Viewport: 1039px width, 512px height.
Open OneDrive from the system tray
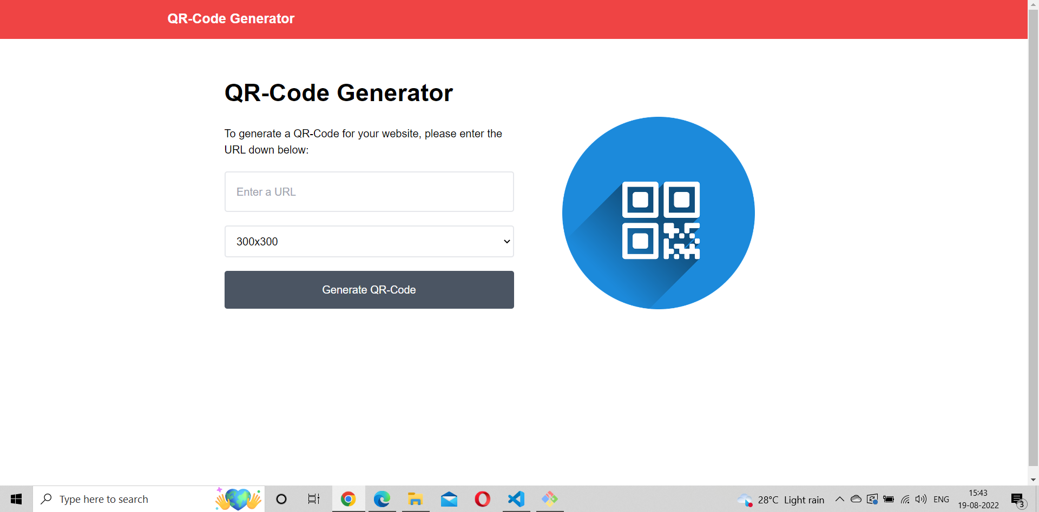point(856,499)
